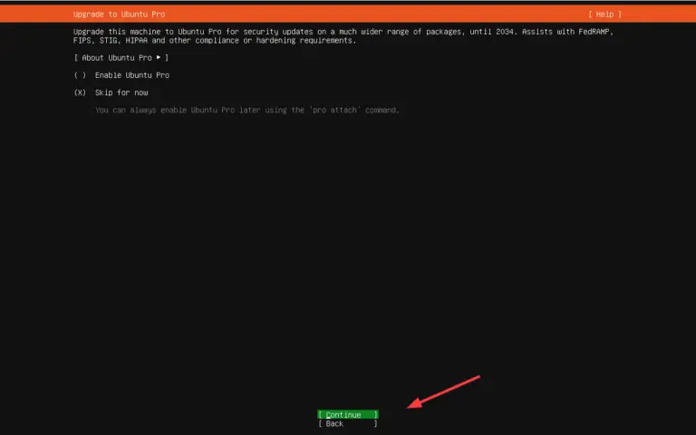Expand the About Ubuntu Pro section
This screenshot has width=696, height=435.
click(121, 58)
